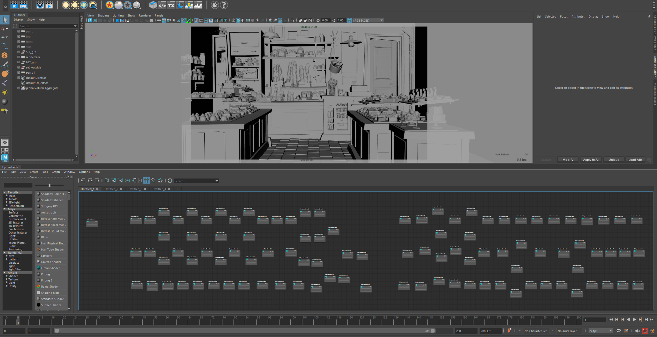Click the Apply to All button
The width and height of the screenshot is (657, 337).
pyautogui.click(x=591, y=160)
